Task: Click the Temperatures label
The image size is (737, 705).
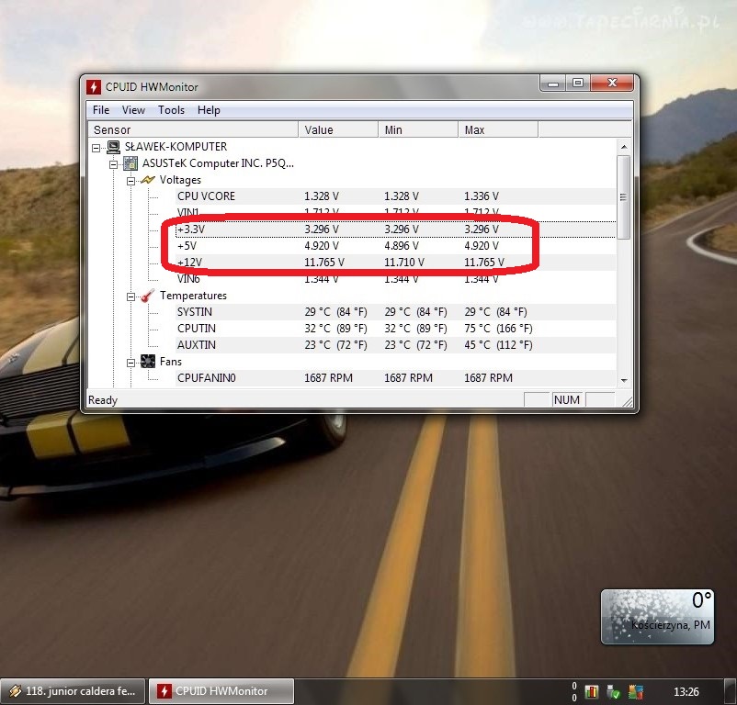Action: coord(193,296)
